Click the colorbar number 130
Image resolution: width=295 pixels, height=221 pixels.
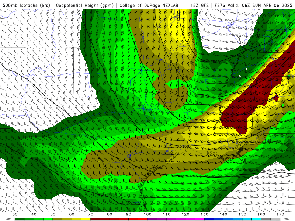pyautogui.click(x=204, y=214)
